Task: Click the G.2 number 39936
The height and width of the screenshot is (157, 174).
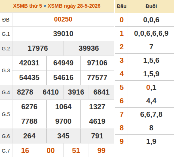Action: click(x=89, y=48)
